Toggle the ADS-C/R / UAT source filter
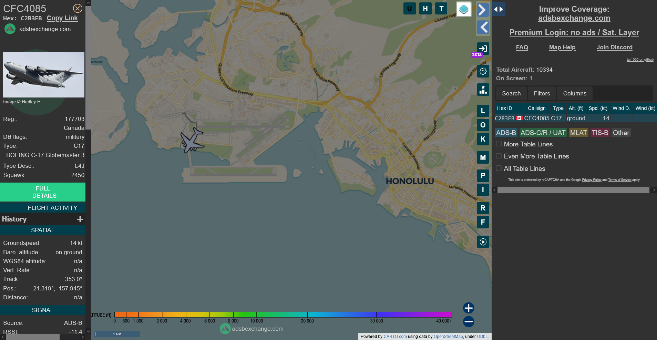 pyautogui.click(x=543, y=133)
